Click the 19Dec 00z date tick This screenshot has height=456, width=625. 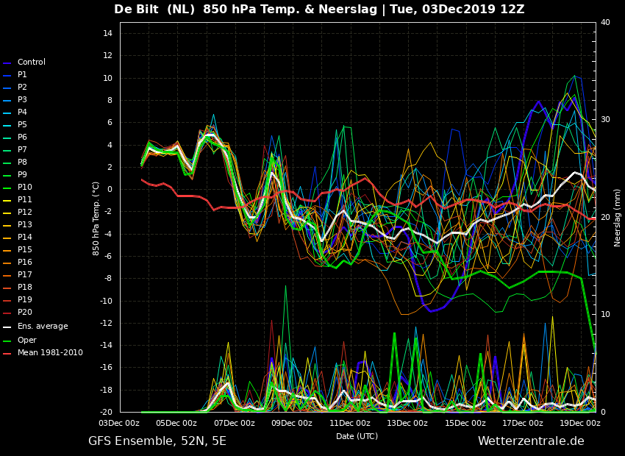coord(580,423)
